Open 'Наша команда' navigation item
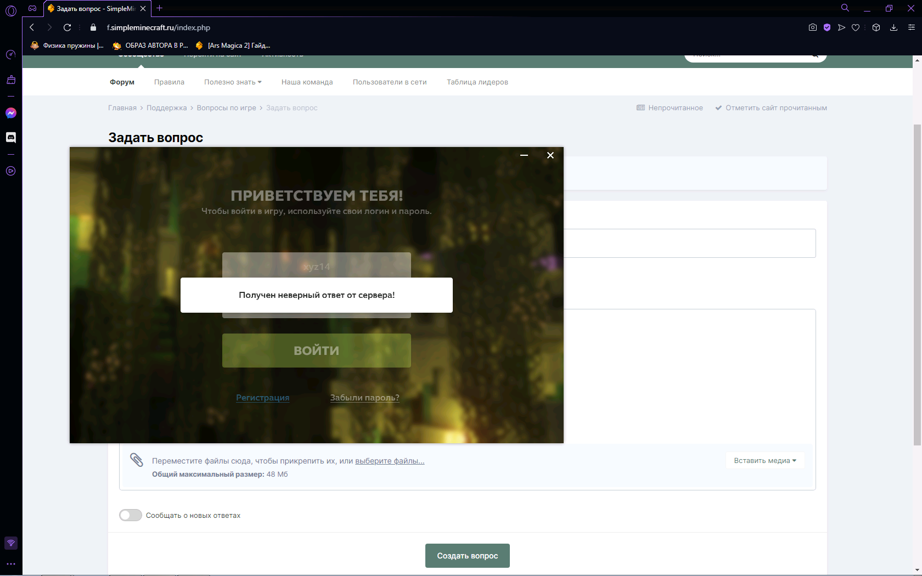The height and width of the screenshot is (576, 922). pyautogui.click(x=307, y=82)
